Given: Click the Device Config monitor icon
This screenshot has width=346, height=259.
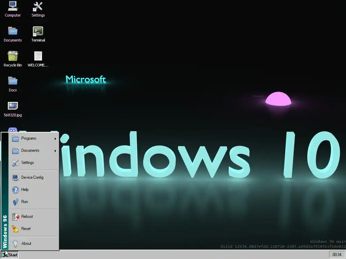Looking at the screenshot, I should click(x=16, y=177).
